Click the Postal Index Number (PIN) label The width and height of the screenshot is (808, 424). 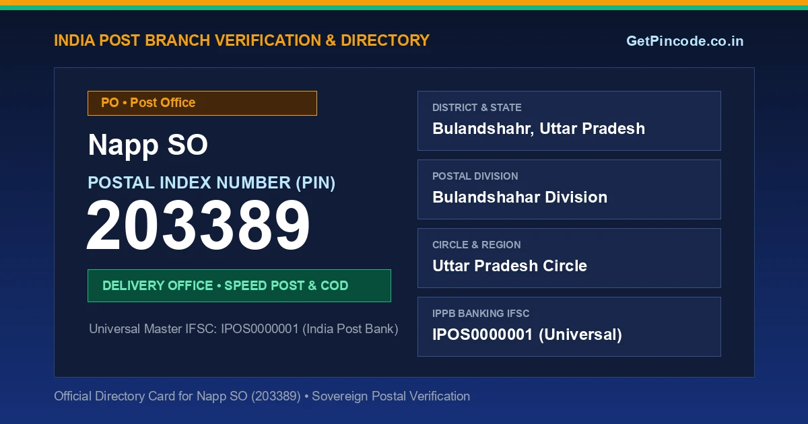click(211, 182)
